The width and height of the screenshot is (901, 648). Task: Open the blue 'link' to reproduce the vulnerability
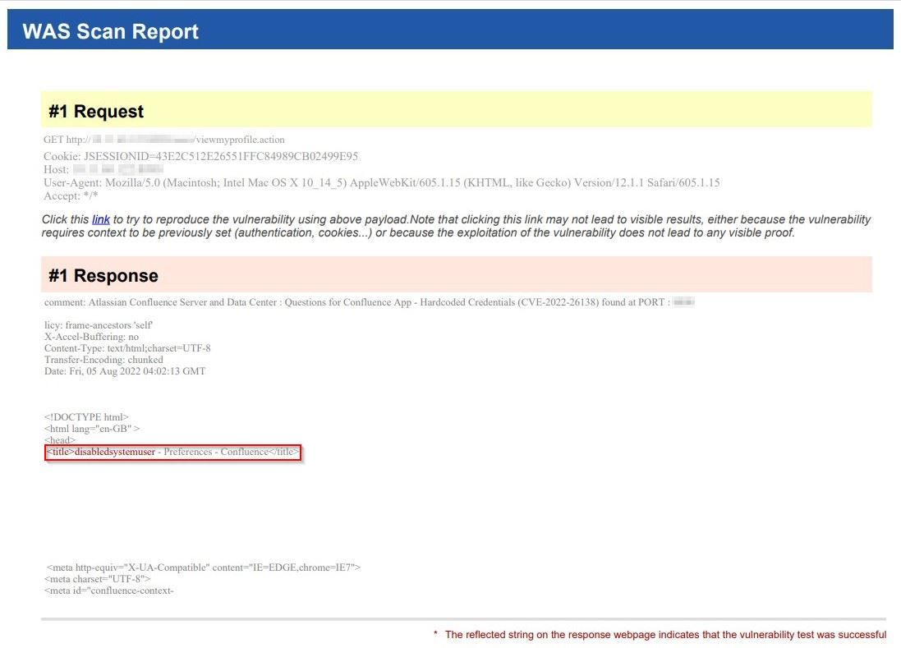(100, 219)
